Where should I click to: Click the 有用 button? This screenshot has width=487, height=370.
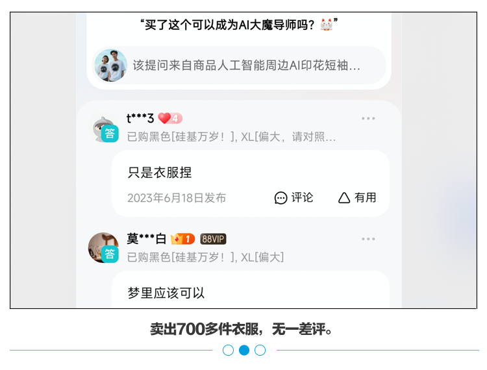pyautogui.click(x=357, y=198)
